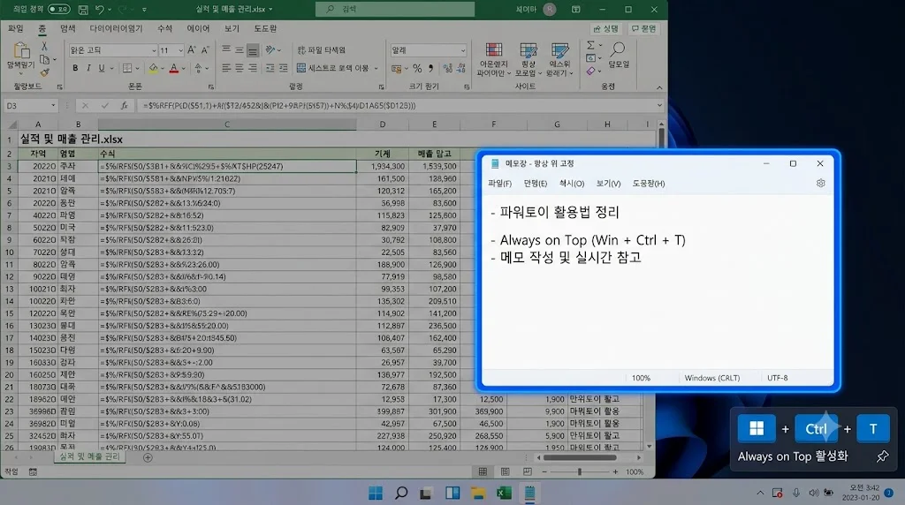Click the Page Break Preview view icon
The height and width of the screenshot is (505, 905).
pos(527,471)
